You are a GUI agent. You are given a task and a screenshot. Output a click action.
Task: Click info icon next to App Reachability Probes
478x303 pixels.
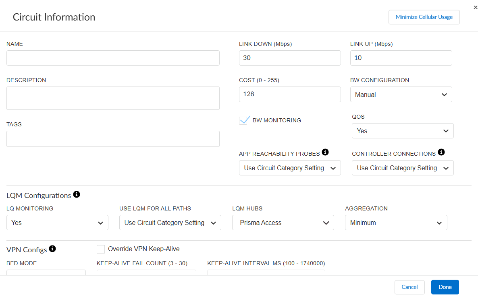[x=325, y=152]
